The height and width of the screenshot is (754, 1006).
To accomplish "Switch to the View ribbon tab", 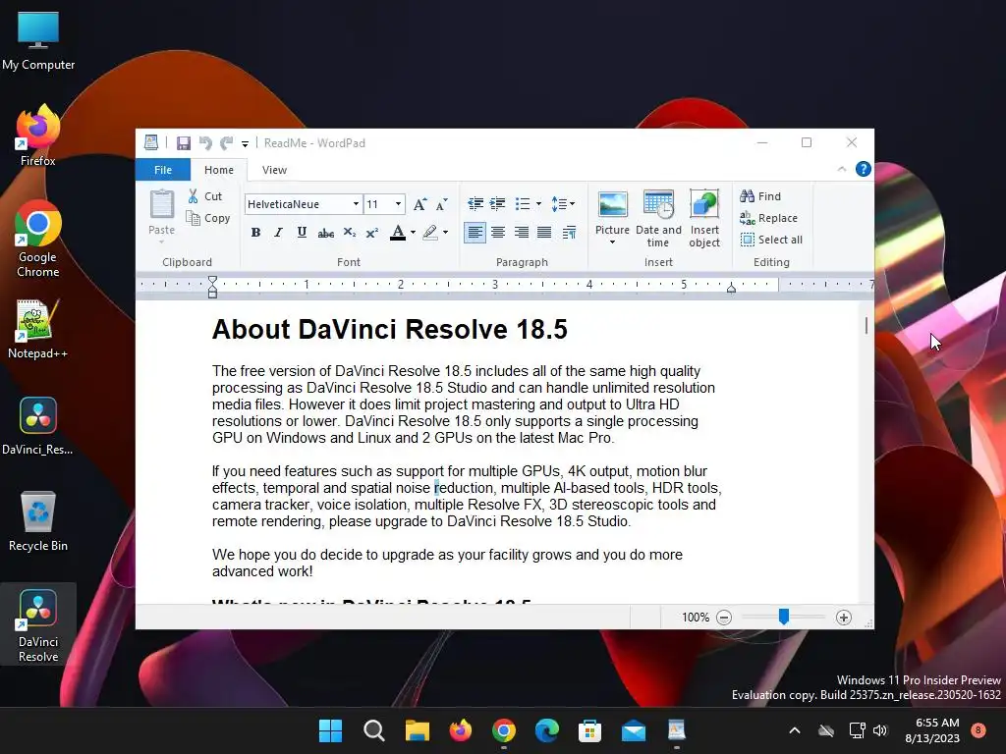I will click(274, 170).
